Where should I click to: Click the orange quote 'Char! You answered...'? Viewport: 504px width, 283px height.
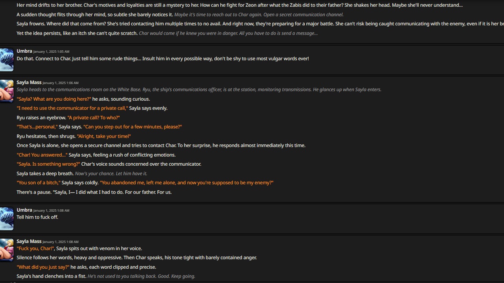(x=42, y=155)
